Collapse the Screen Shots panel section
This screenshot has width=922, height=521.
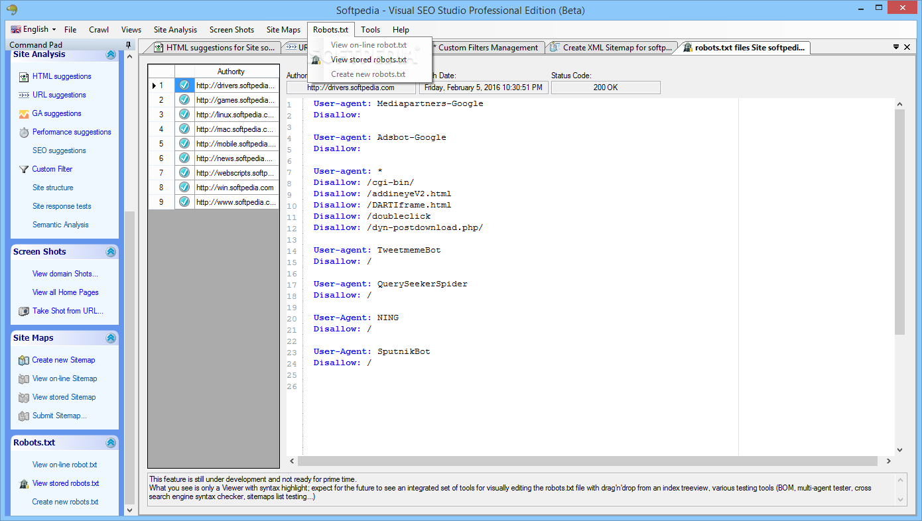[111, 252]
